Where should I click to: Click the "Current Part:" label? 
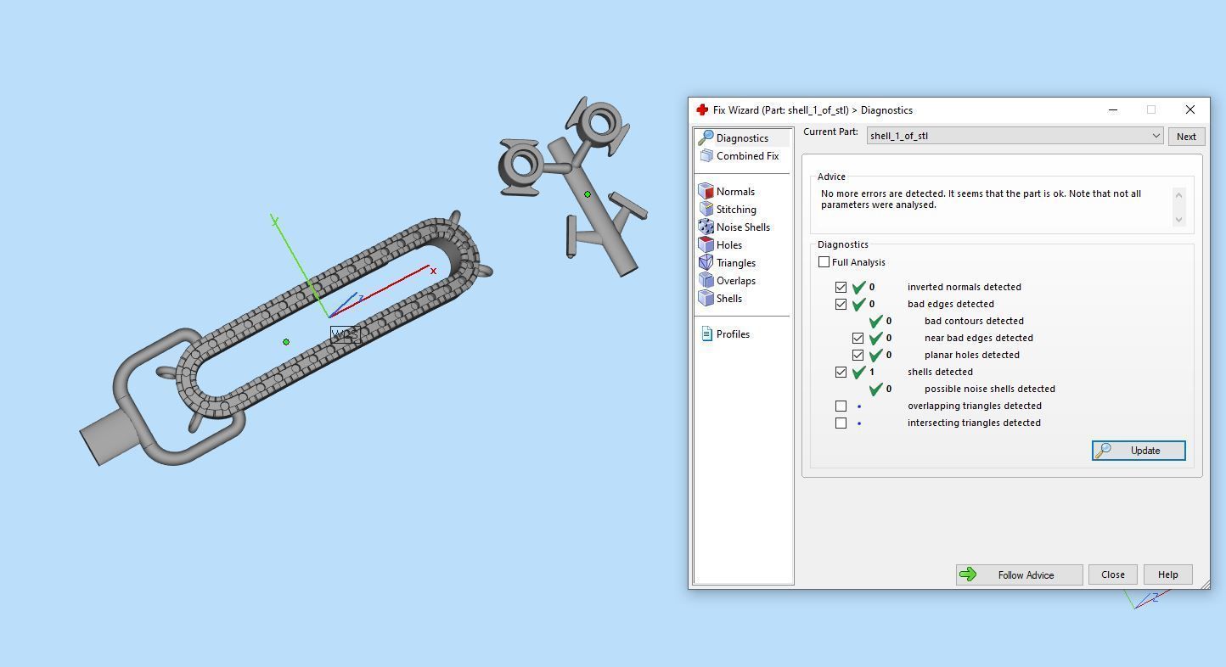pos(830,132)
